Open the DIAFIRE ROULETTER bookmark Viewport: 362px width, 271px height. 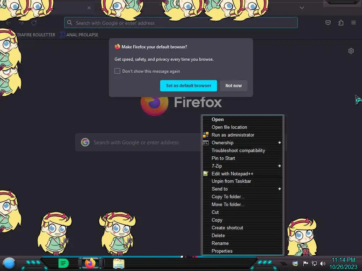[36, 35]
